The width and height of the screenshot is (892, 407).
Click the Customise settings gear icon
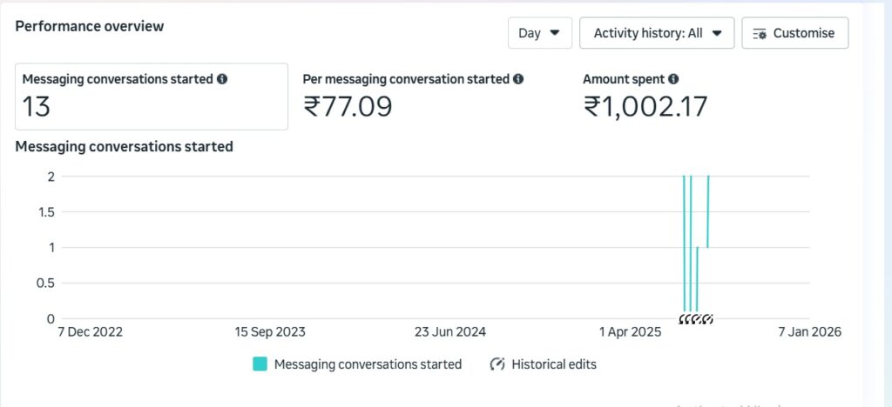coord(760,34)
